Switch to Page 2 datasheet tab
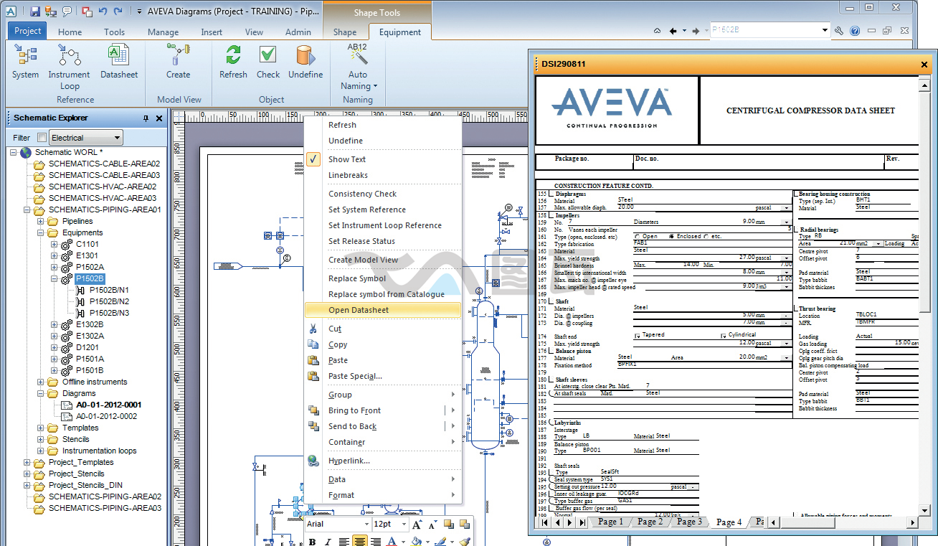This screenshot has width=938, height=546. pyautogui.click(x=650, y=522)
